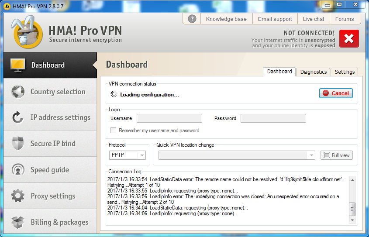Click the Country selection globe icon
The image size is (369, 237).
(18, 92)
